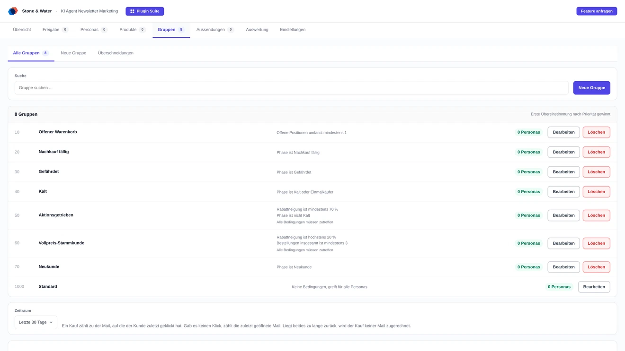Open the Aussendungen tab
625x351 pixels.
215,30
